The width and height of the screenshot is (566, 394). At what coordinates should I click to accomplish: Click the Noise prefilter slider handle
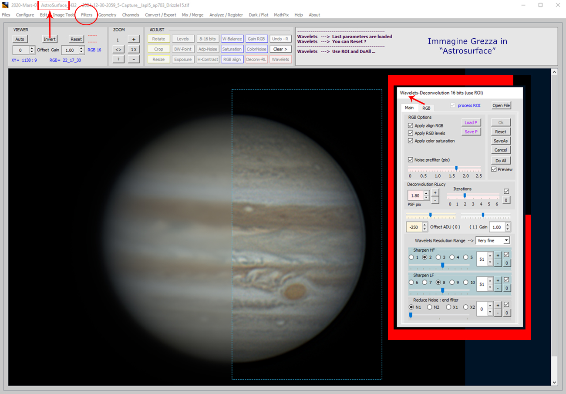456,168
